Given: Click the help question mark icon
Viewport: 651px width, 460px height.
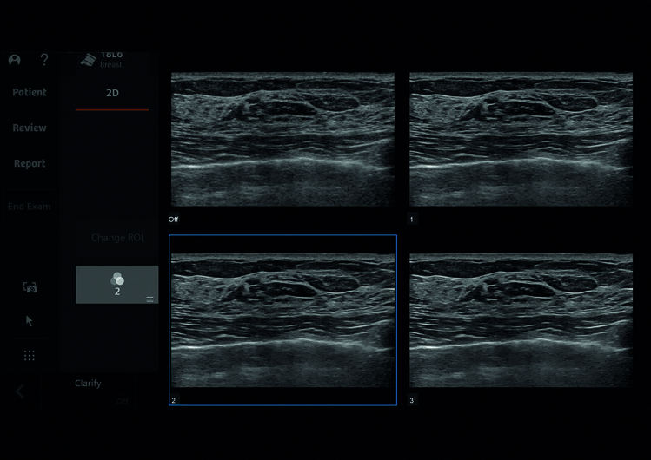Looking at the screenshot, I should (44, 60).
